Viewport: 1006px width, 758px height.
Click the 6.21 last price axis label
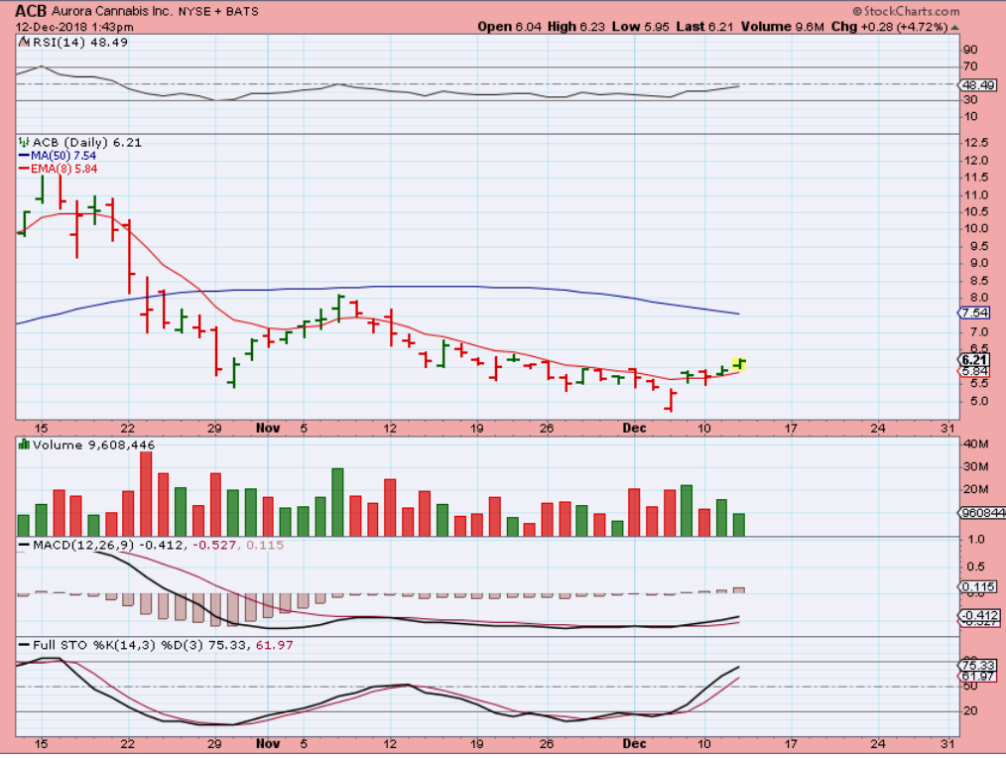coord(974,360)
